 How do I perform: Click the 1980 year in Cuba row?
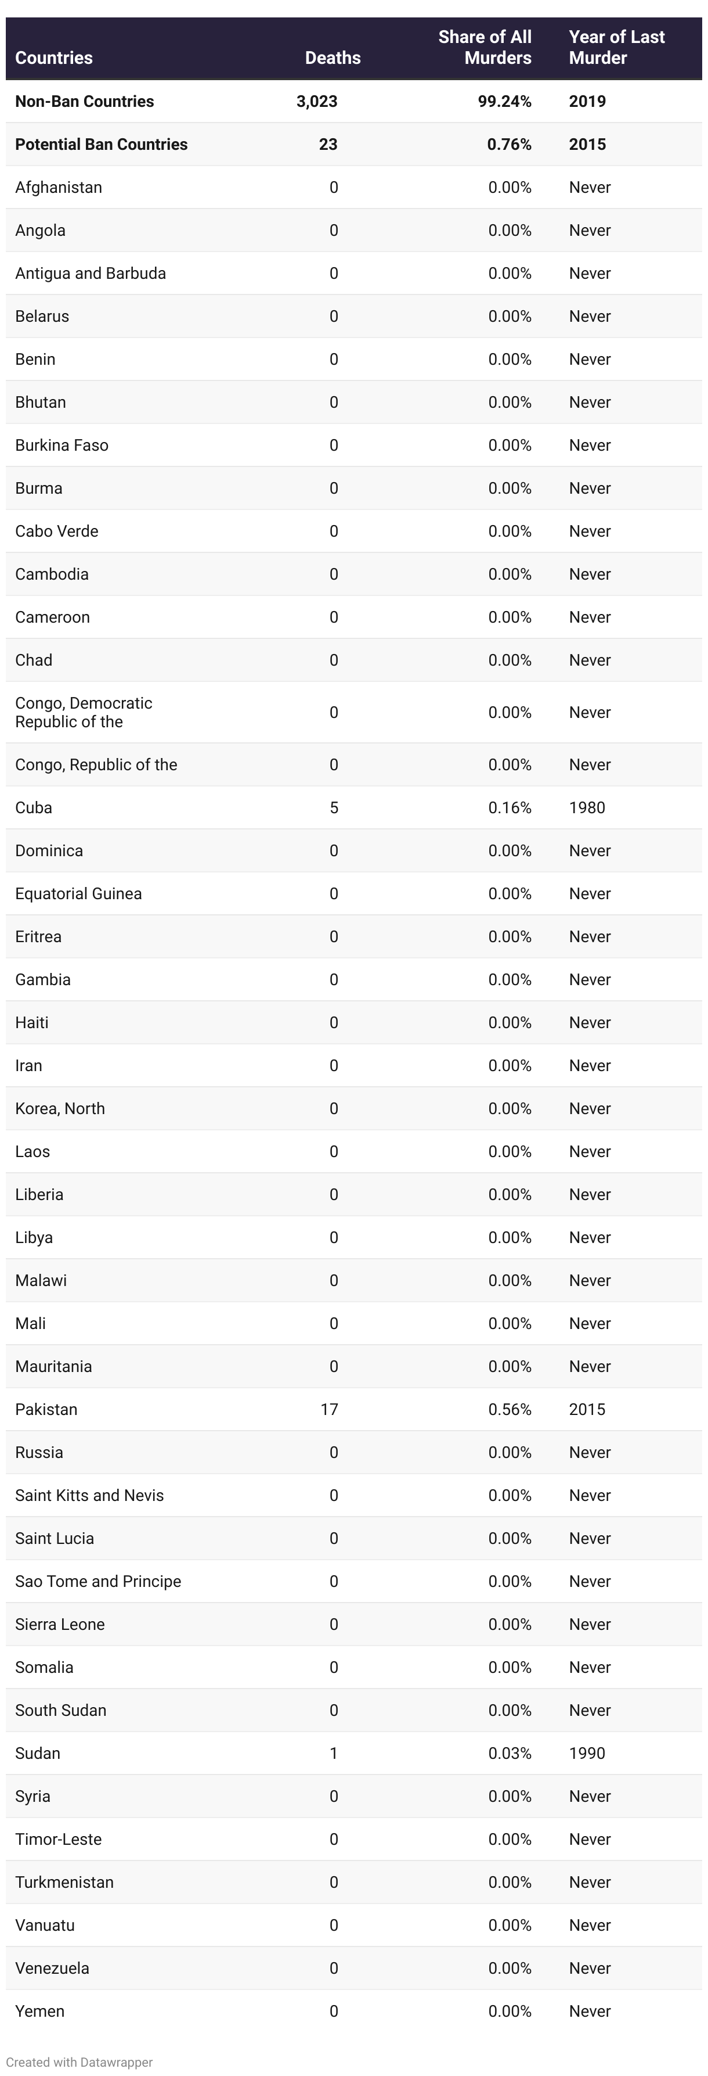coord(587,807)
